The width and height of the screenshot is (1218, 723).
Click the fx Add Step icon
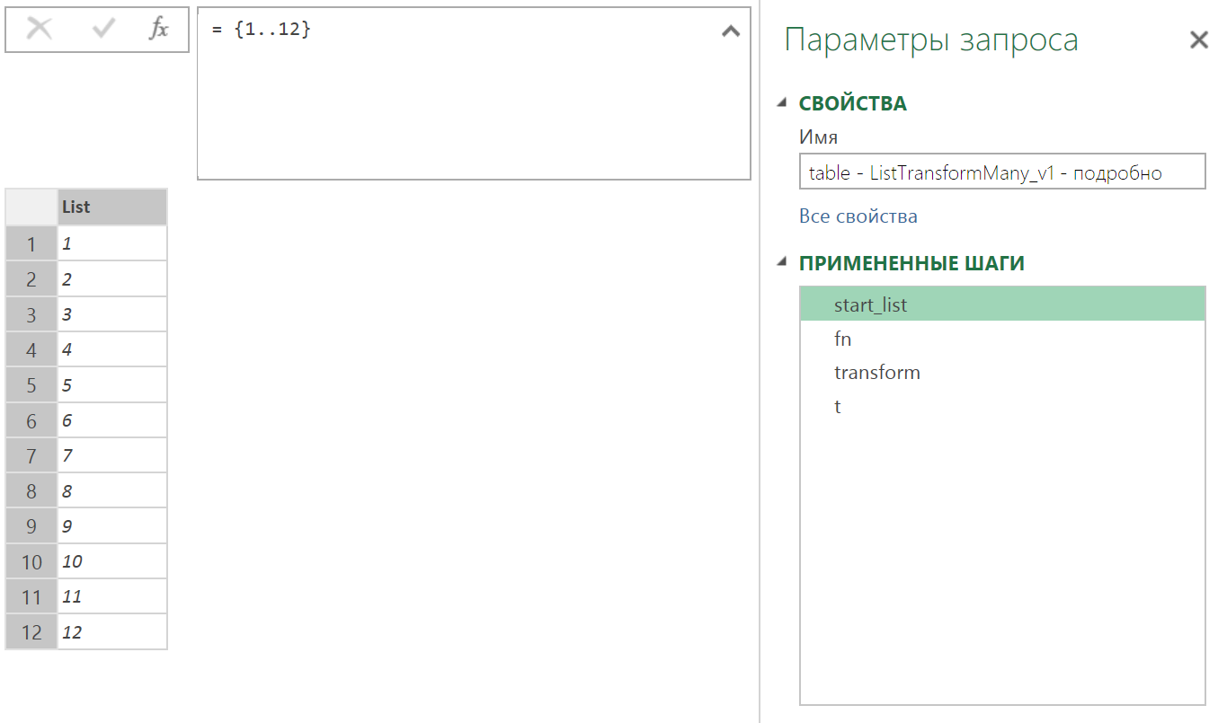(x=157, y=29)
